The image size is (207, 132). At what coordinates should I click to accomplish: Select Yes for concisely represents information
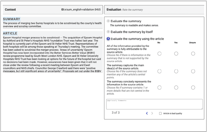(176, 87)
